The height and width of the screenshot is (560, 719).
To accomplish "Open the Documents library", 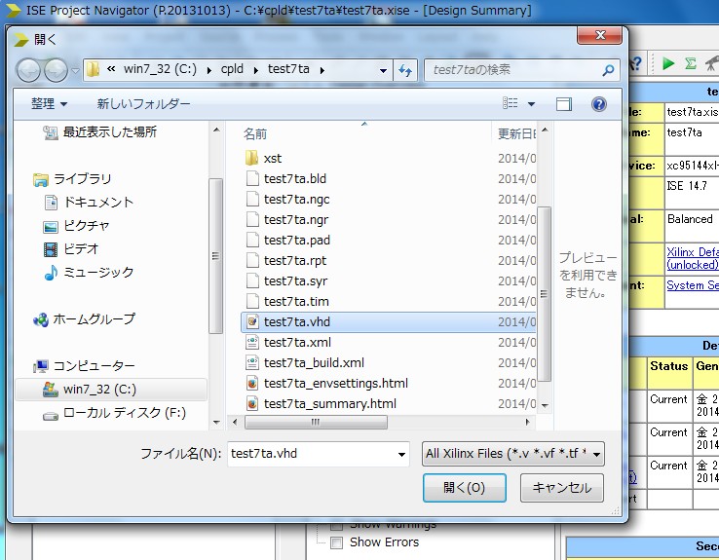I will [89, 203].
